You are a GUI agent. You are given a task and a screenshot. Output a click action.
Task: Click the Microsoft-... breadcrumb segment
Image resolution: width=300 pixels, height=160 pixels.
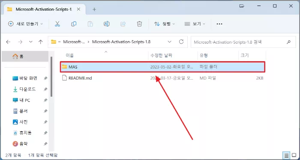coord(74,42)
